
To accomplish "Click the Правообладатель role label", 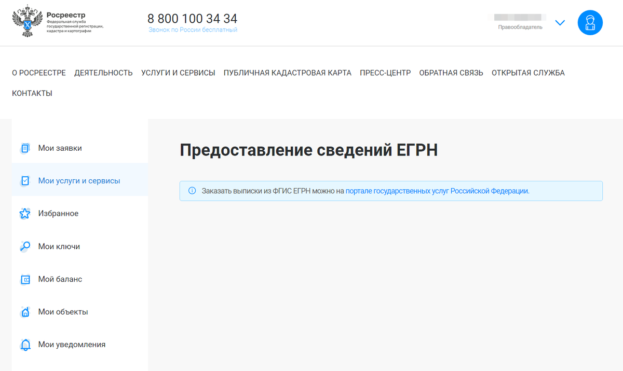I will [520, 27].
